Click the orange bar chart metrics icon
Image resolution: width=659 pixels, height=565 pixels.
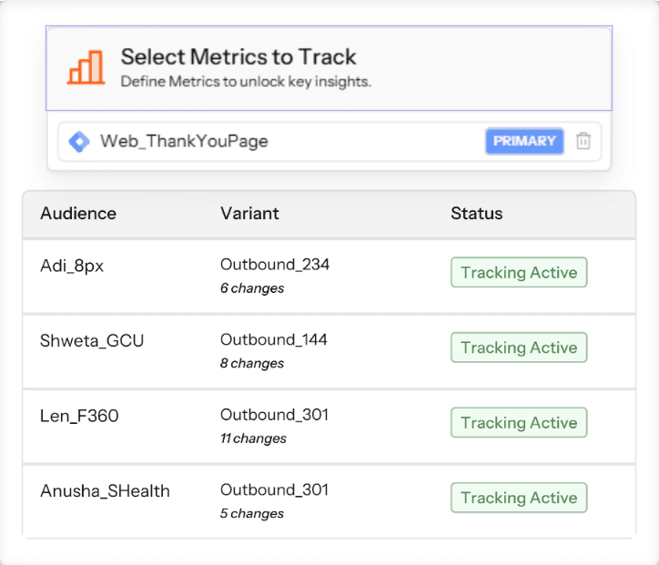click(x=86, y=67)
